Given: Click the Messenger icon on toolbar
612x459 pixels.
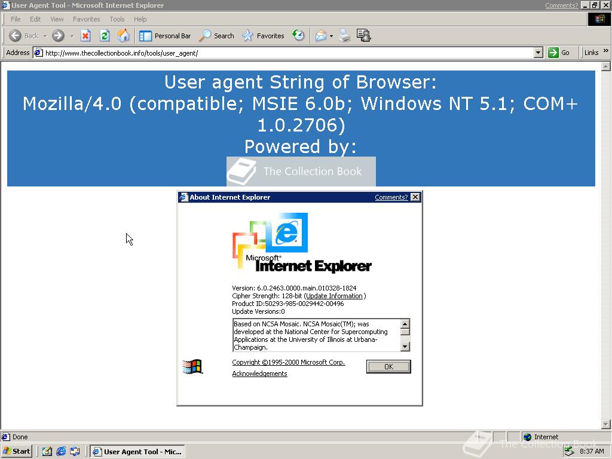Looking at the screenshot, I should 363,35.
